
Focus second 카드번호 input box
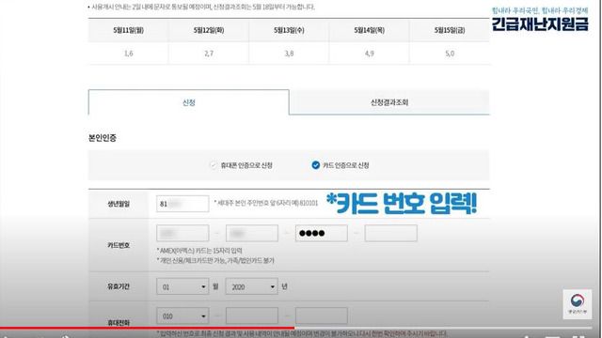click(x=252, y=233)
